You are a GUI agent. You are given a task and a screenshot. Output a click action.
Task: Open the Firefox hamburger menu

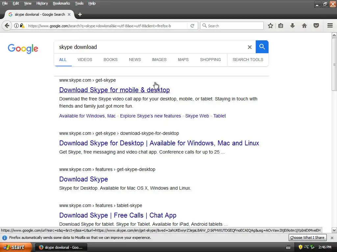point(330,26)
